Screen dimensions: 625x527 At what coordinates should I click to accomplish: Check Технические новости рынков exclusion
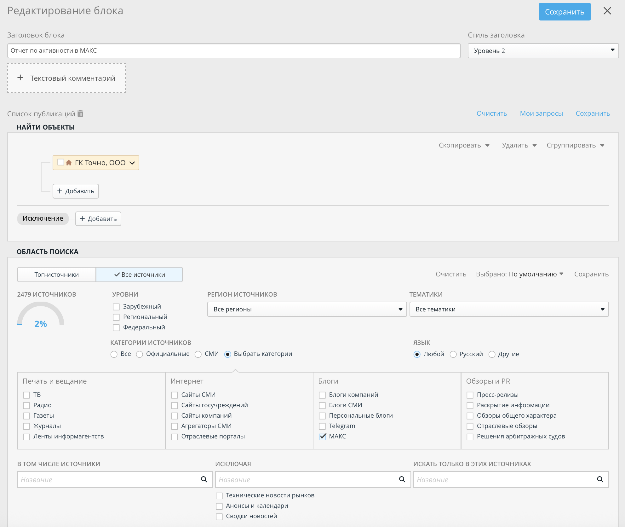click(219, 496)
